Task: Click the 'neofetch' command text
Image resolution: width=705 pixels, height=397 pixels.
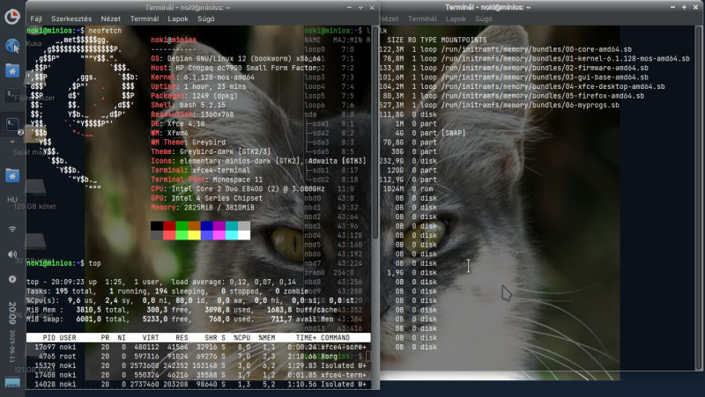Action: tap(105, 31)
